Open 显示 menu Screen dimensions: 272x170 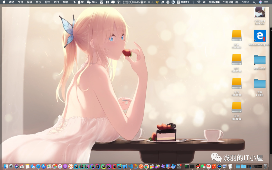point(38,2)
